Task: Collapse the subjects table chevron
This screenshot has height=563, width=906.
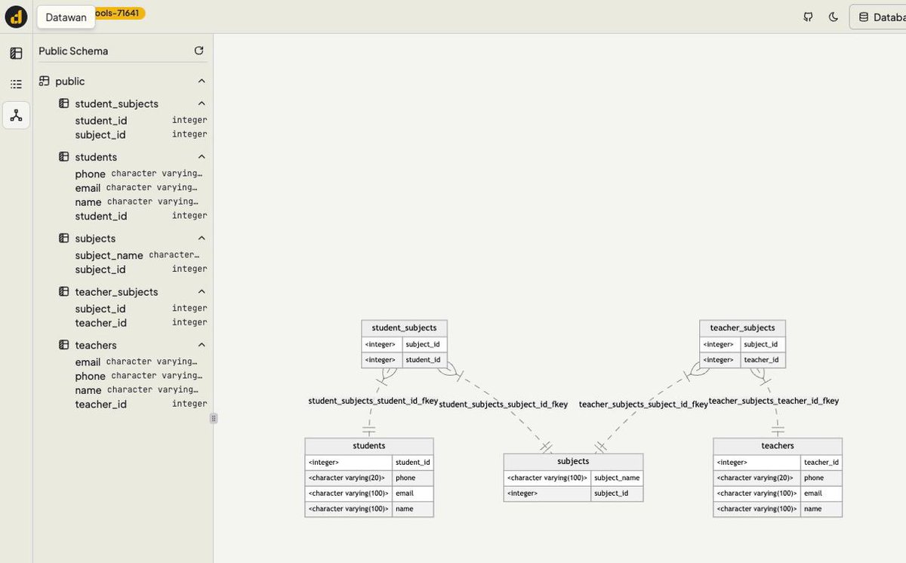Action: [202, 238]
